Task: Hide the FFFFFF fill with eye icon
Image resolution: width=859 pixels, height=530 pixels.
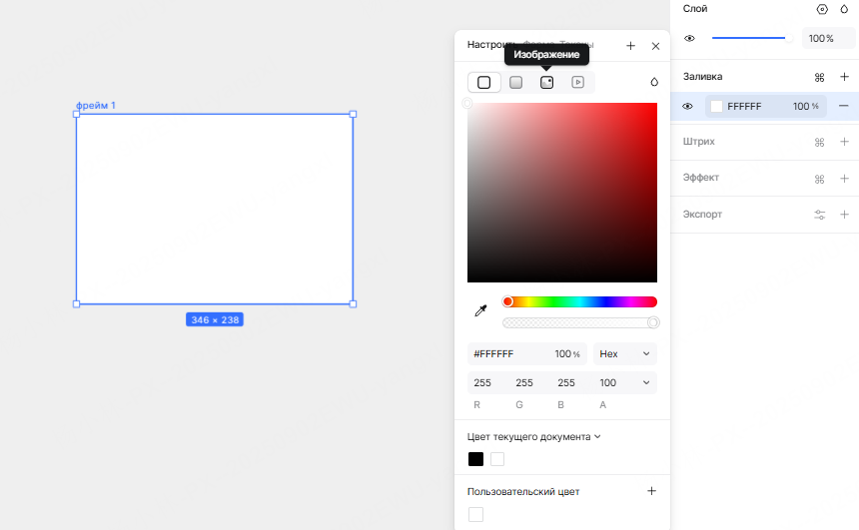Action: point(687,107)
